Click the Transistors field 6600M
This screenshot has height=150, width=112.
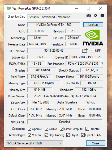[73, 44]
